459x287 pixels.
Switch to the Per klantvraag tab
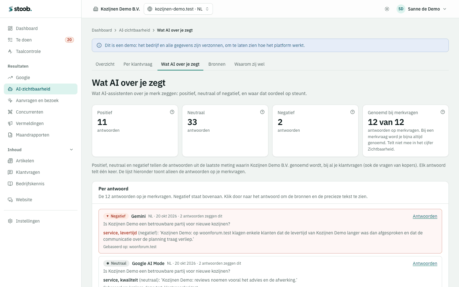(x=138, y=64)
